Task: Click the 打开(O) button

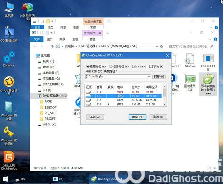Action: point(159,76)
